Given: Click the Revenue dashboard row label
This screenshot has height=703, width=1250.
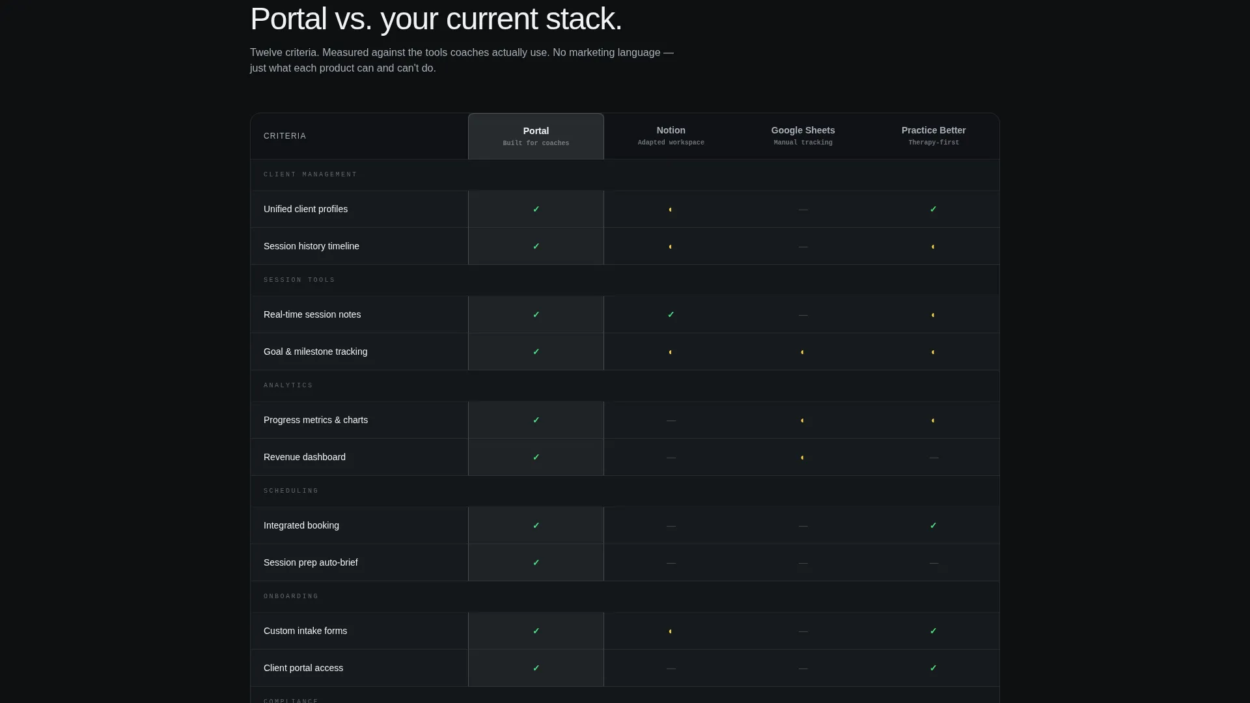Looking at the screenshot, I should pyautogui.click(x=305, y=457).
